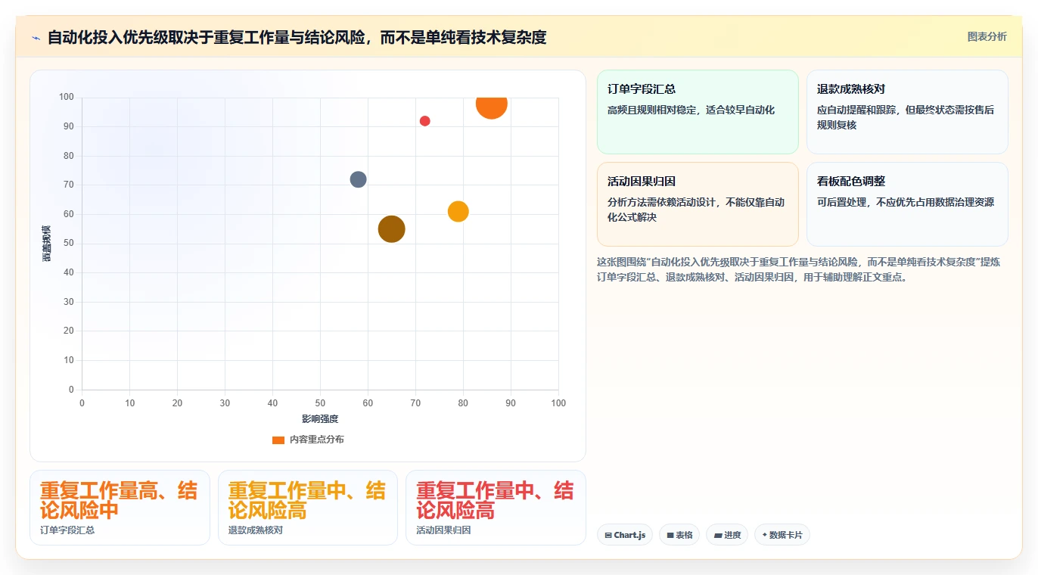Select the small red bubble in chart
This screenshot has width=1038, height=575.
click(425, 121)
